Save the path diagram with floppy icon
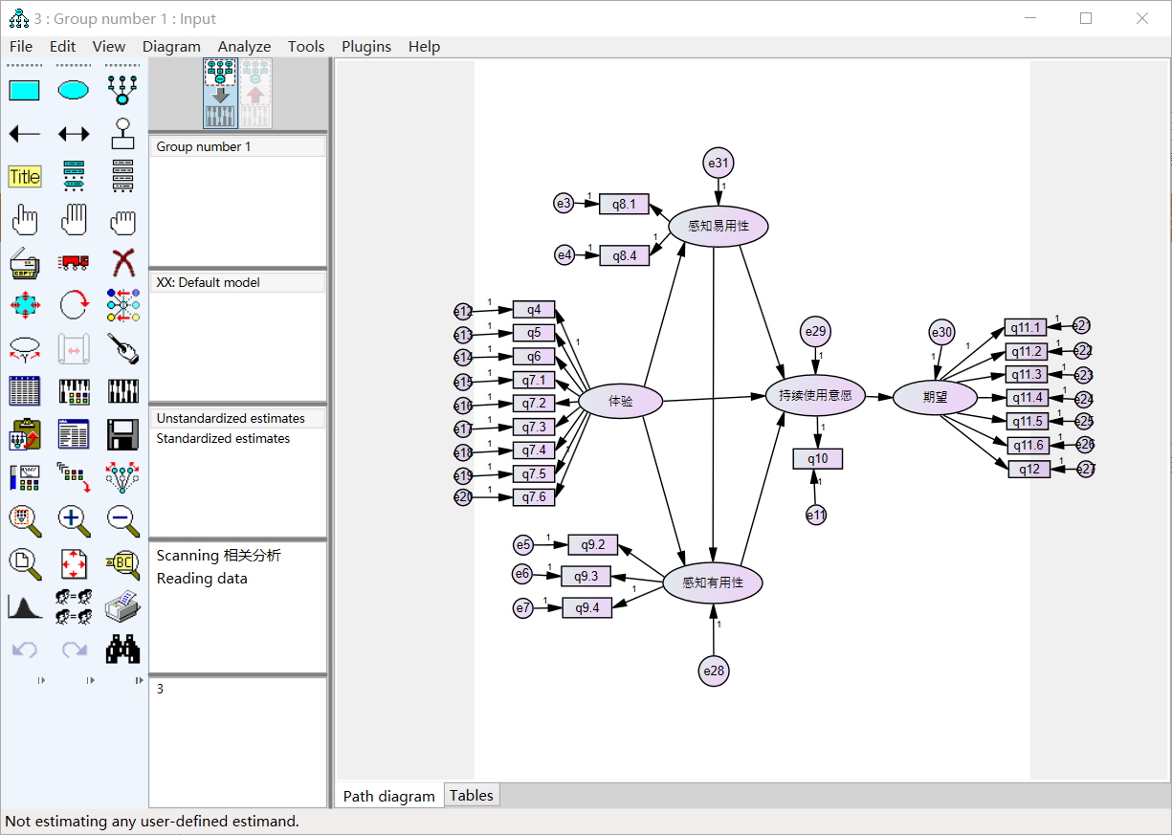The image size is (1172, 835). click(122, 434)
